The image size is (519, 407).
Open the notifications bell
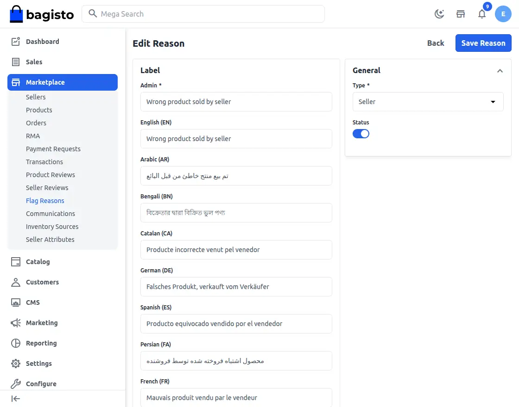click(482, 14)
